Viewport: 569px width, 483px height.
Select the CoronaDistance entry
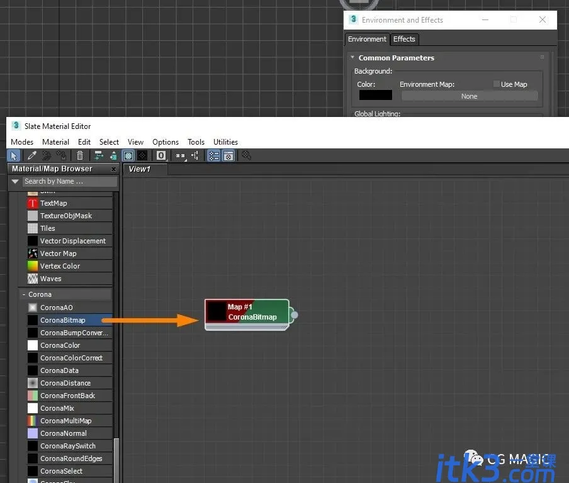click(x=70, y=383)
